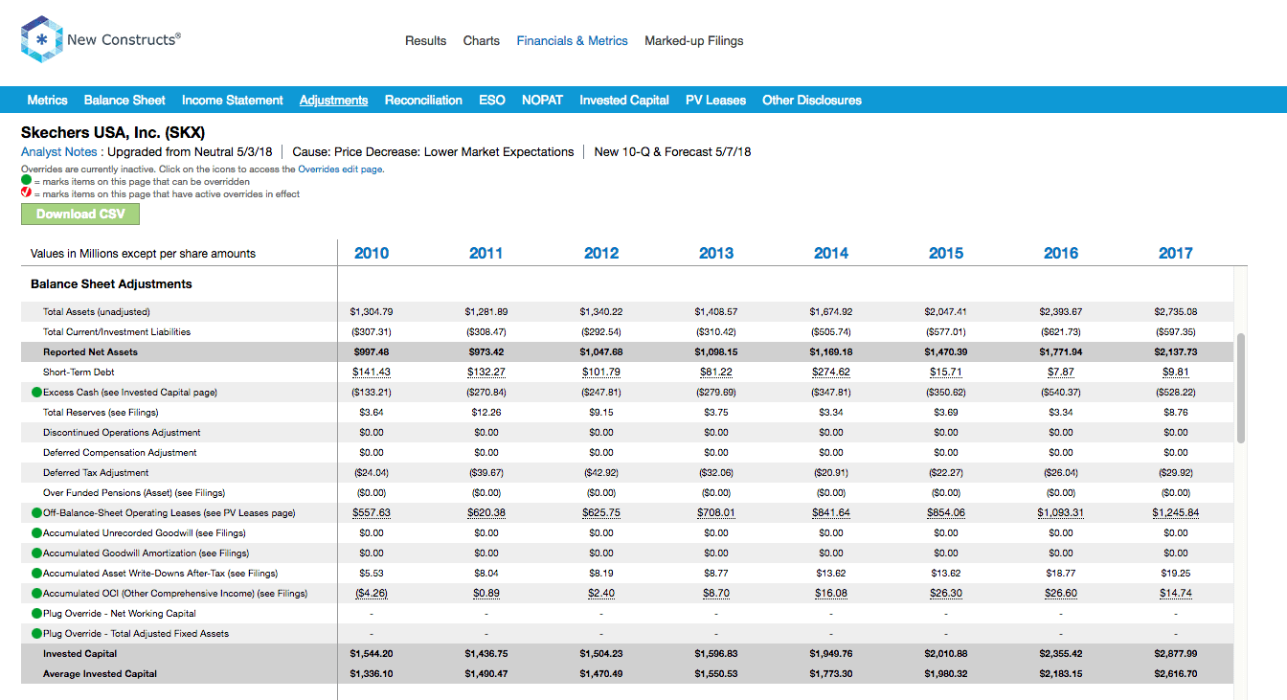Open the Results page
The height and width of the screenshot is (700, 1287).
(x=425, y=41)
